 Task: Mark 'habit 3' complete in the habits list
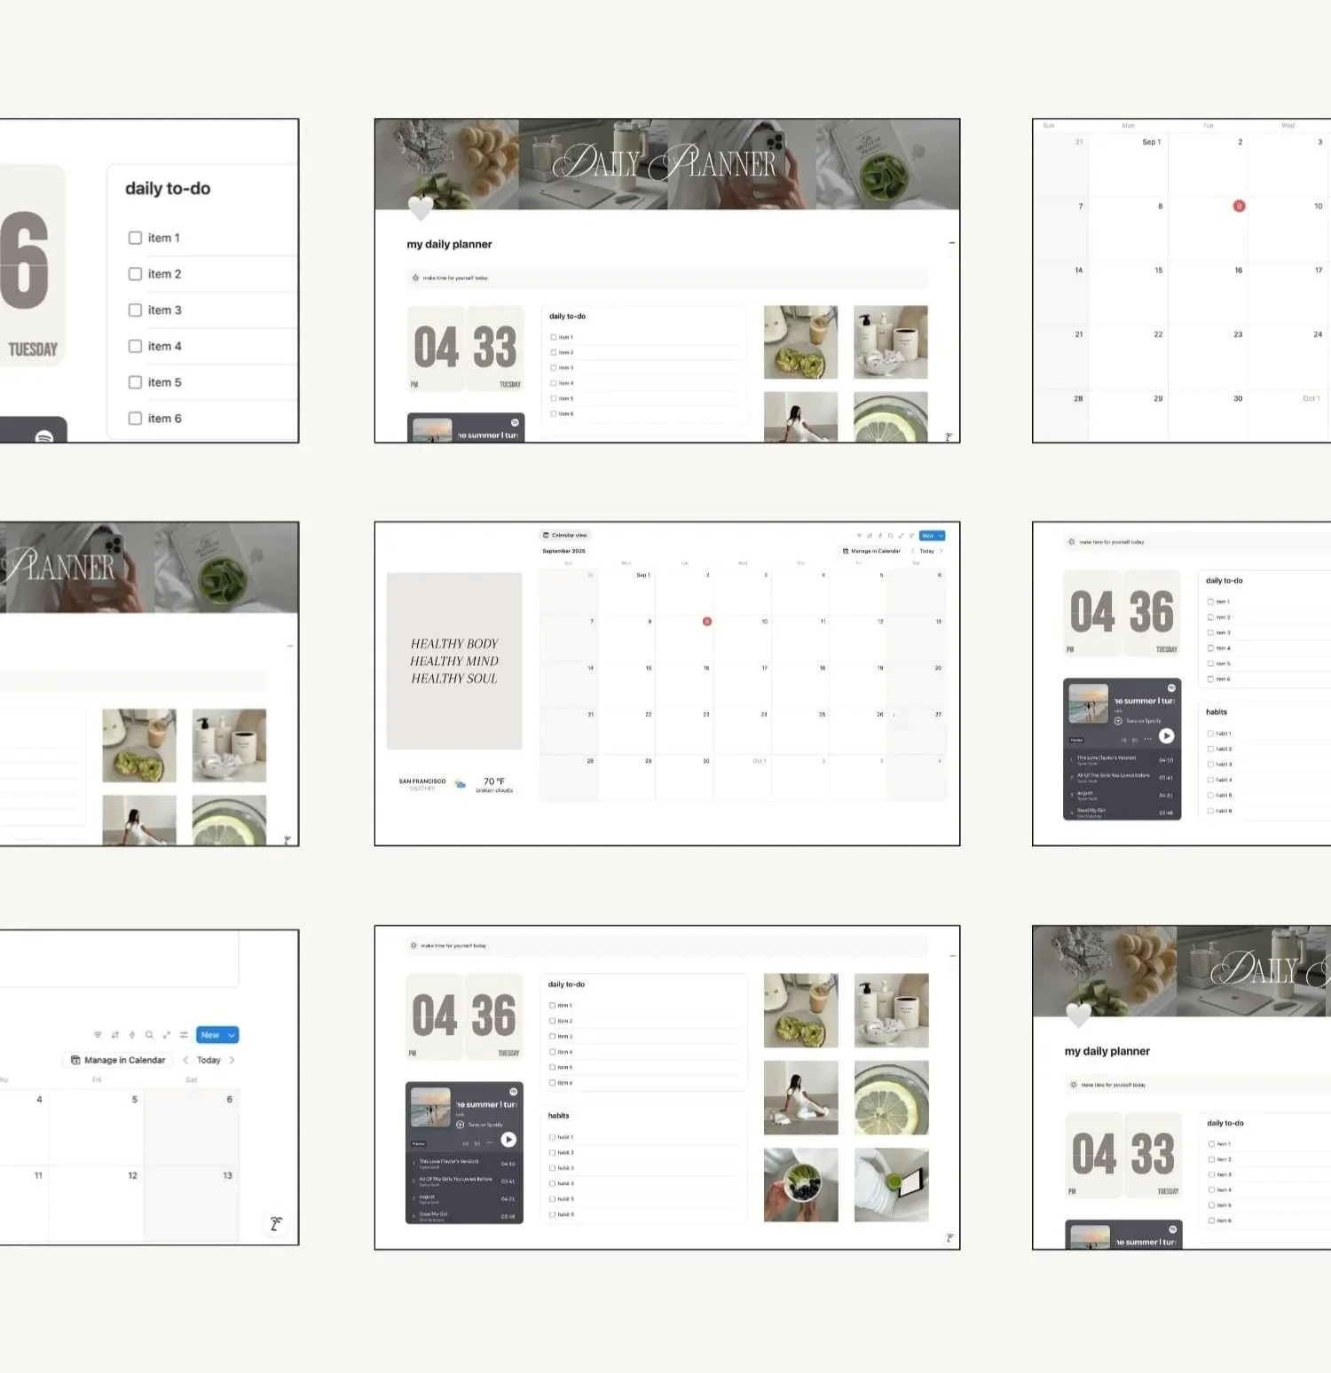552,1168
